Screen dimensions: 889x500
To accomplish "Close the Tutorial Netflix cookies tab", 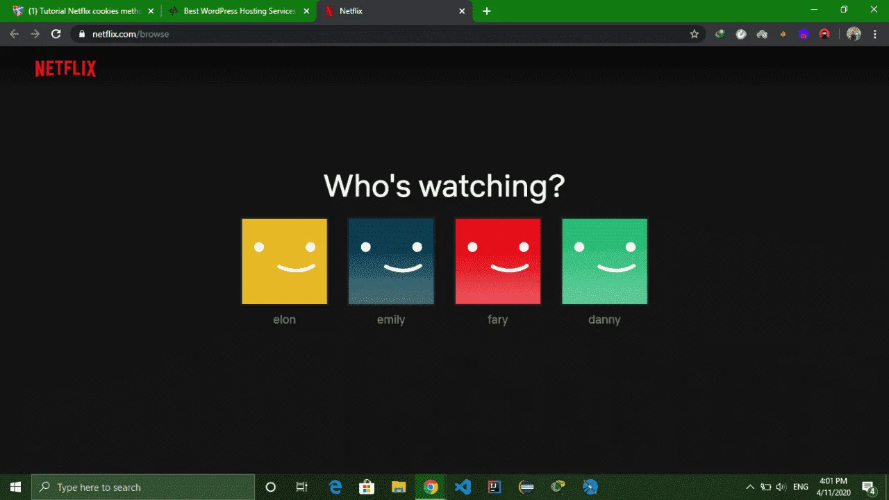I will click(x=151, y=11).
